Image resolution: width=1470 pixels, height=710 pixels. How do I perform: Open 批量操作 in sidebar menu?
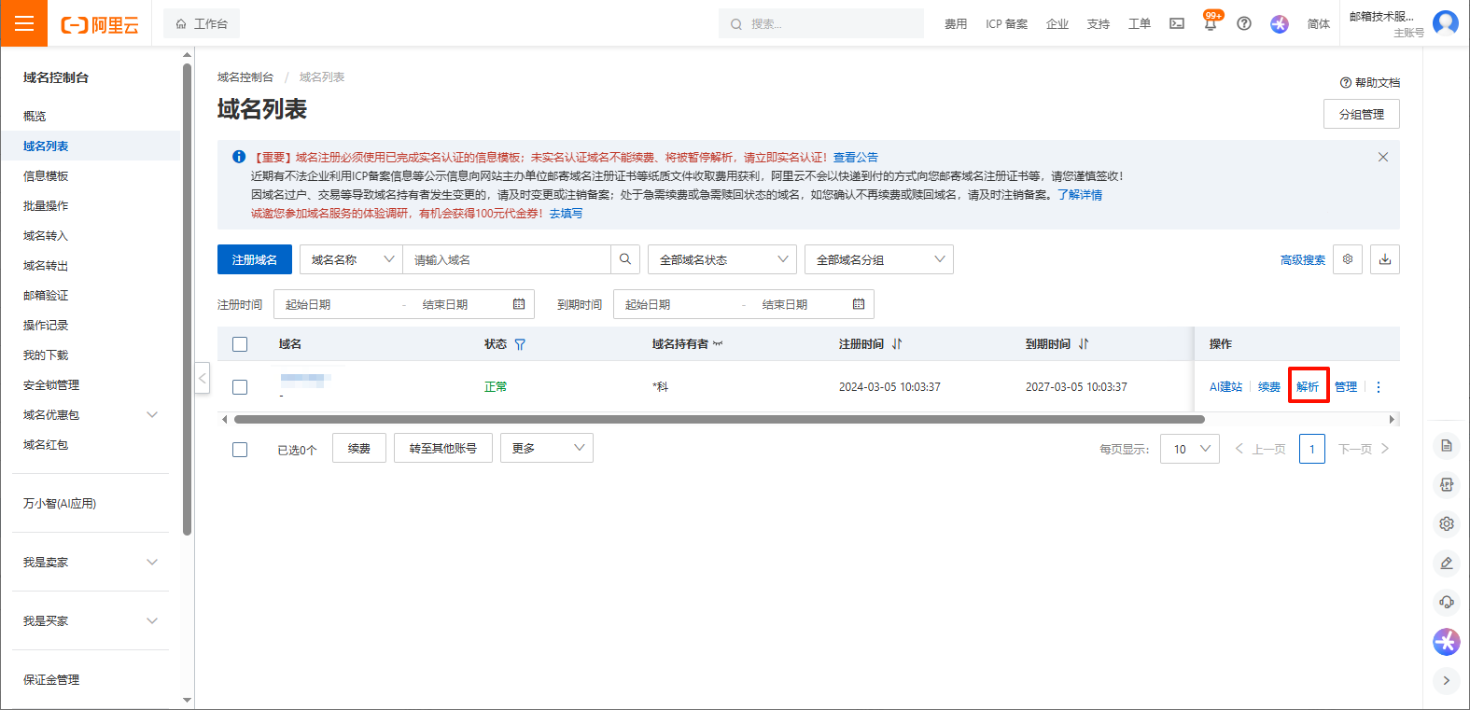(46, 206)
